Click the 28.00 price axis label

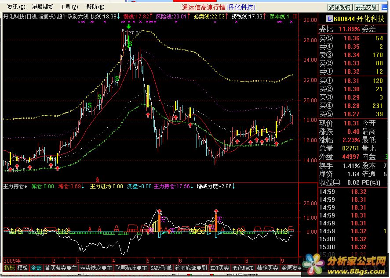(x=310, y=20)
